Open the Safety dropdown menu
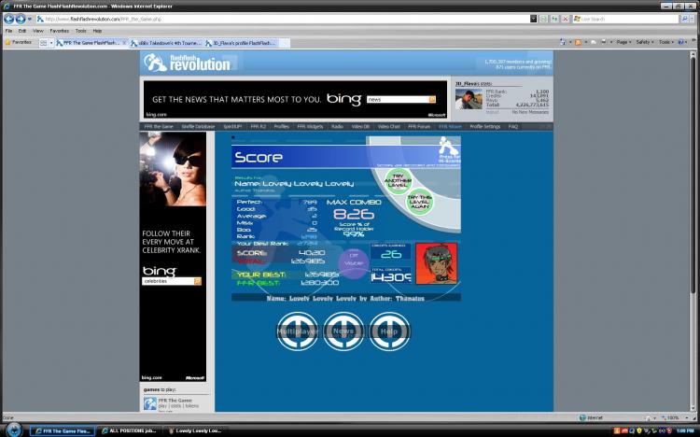 pos(646,42)
